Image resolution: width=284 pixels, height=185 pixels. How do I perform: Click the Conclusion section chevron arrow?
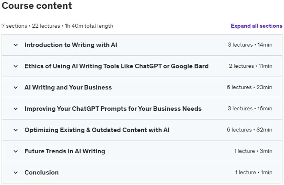coord(16,173)
